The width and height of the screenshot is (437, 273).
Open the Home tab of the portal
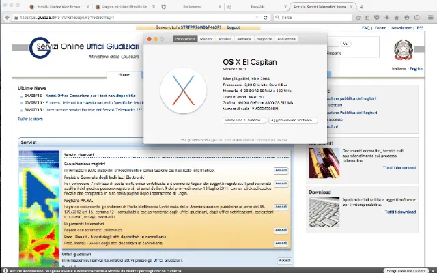[124, 74]
